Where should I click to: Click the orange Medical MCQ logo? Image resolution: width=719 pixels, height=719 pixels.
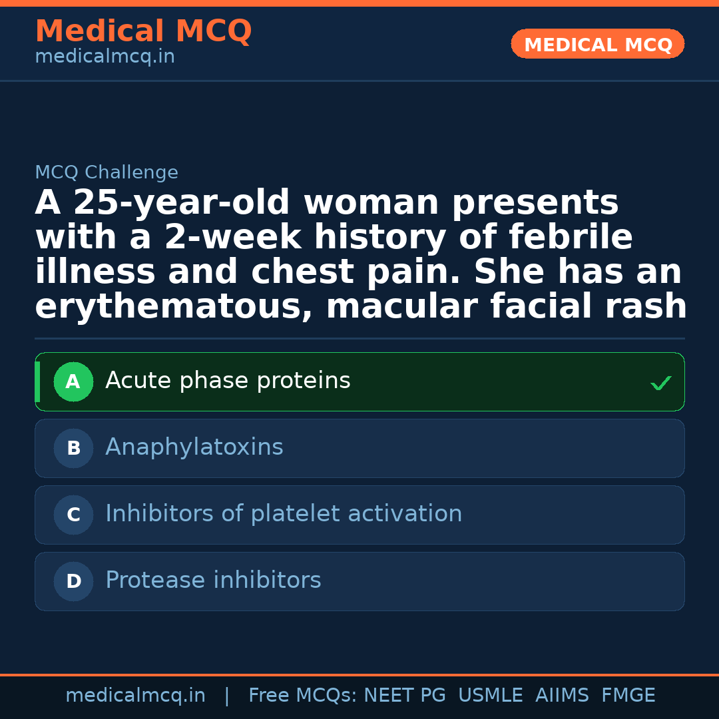[143, 31]
